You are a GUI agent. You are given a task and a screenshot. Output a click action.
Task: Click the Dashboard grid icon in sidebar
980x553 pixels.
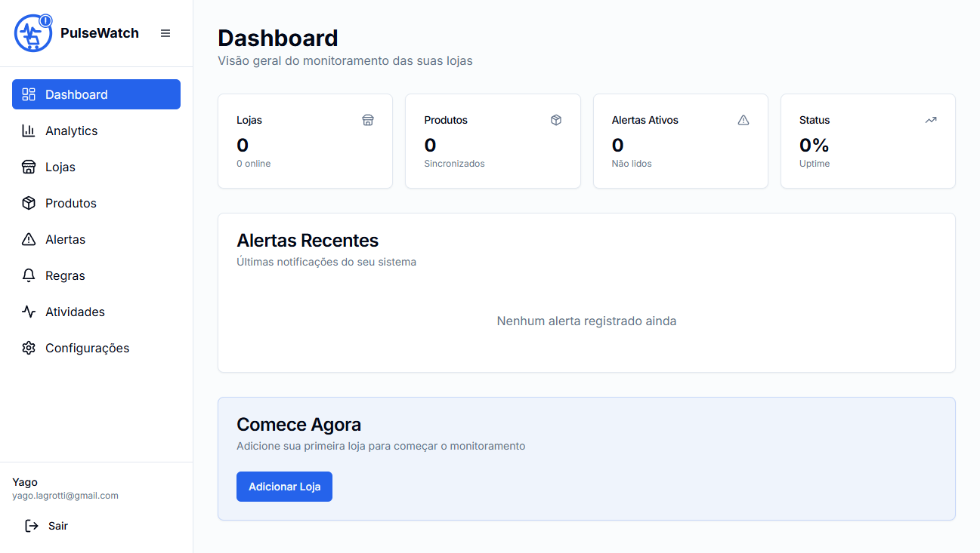click(x=29, y=94)
